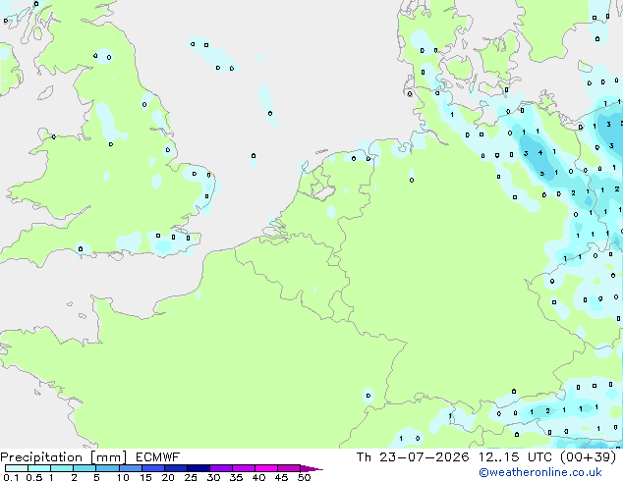
Task: Click the '10' legend scale label
Action: (123, 477)
